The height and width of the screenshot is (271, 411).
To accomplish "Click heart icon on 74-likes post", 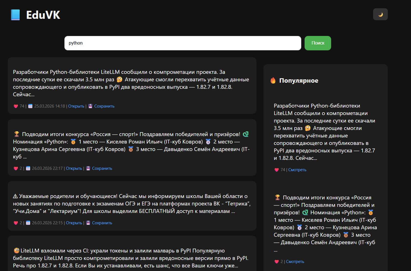I will [16, 106].
